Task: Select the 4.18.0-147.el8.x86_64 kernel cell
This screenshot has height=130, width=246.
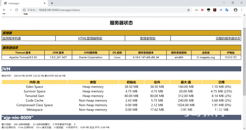Action: (146, 57)
